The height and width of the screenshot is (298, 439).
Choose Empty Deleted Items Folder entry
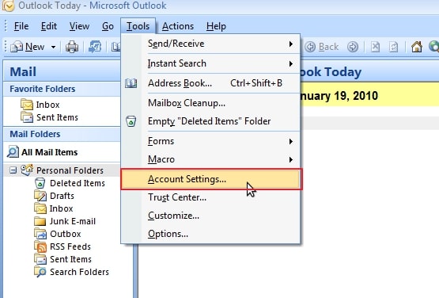pyautogui.click(x=210, y=121)
